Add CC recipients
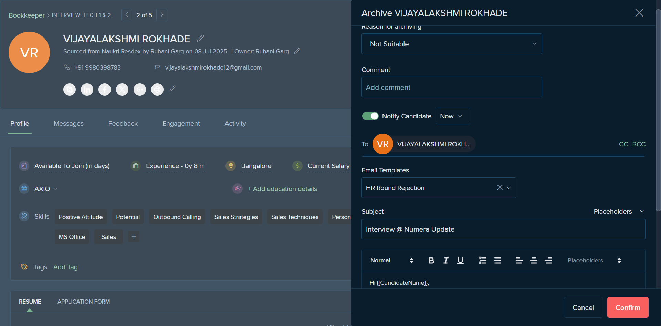This screenshot has height=326, width=661. tap(623, 144)
